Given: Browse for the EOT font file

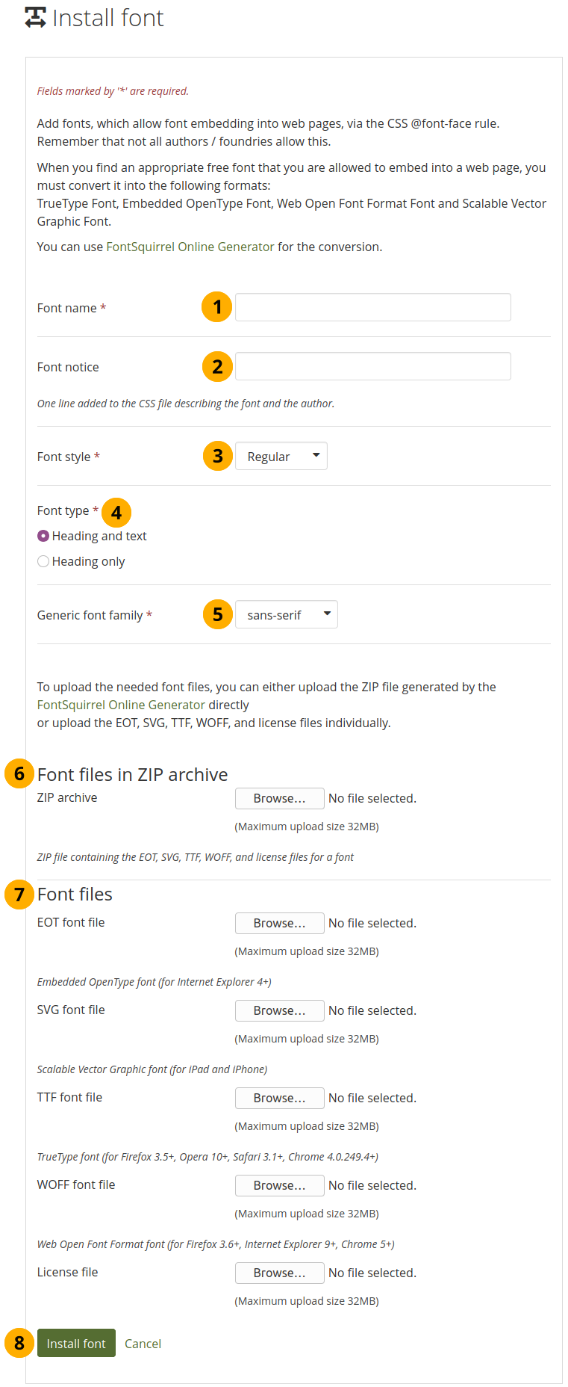Looking at the screenshot, I should (x=279, y=923).
